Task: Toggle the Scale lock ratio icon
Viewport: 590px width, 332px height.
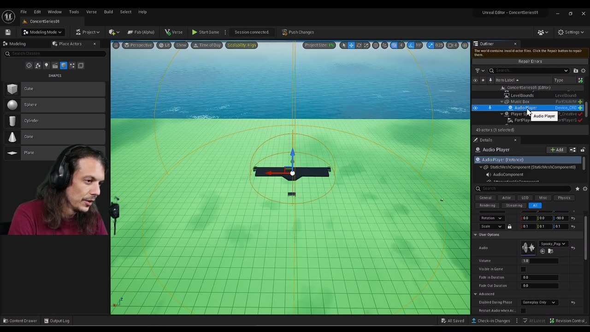Action: 509,226
